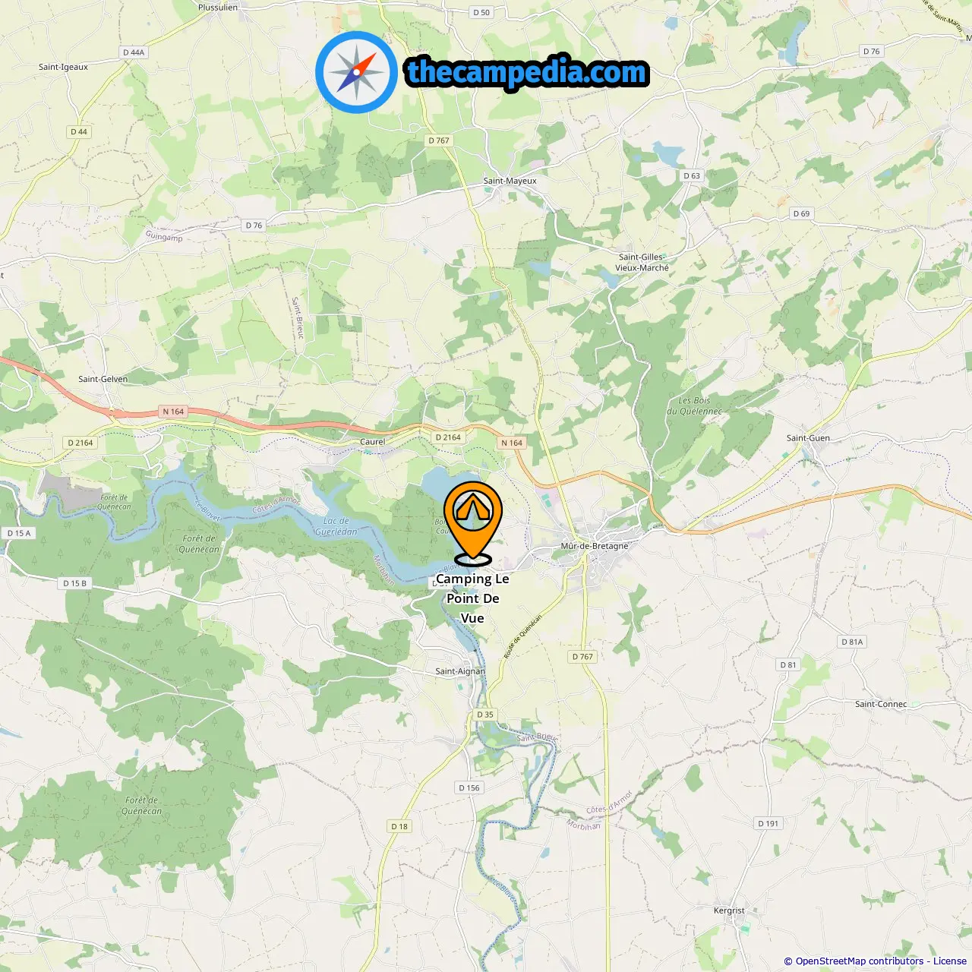Select the Saint-Mayeux village label
This screenshot has width=972, height=972.
[x=510, y=181]
